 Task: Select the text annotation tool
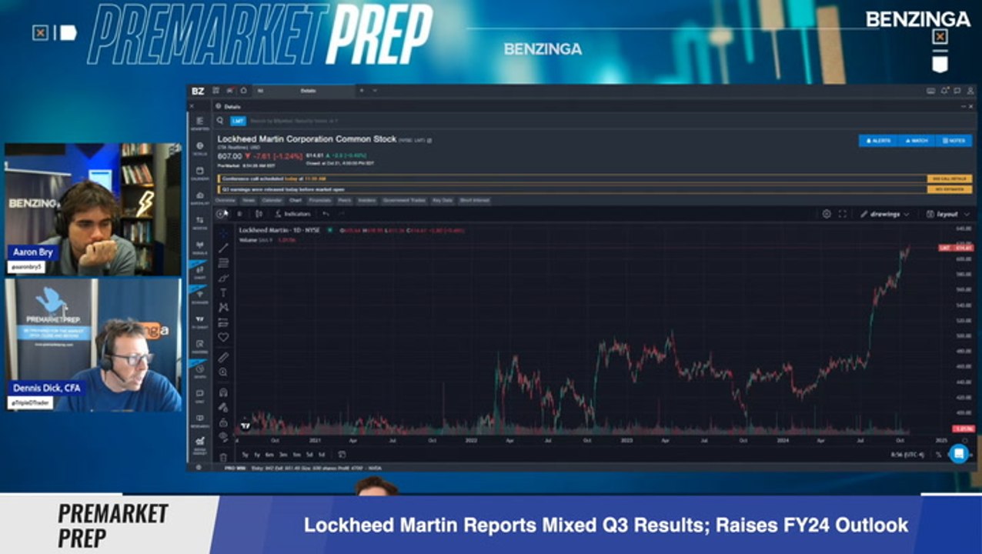coord(223,292)
